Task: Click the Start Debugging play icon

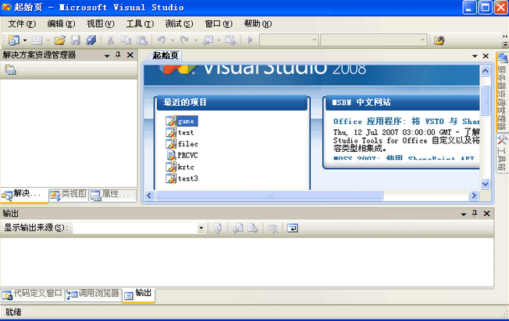Action: 250,41
